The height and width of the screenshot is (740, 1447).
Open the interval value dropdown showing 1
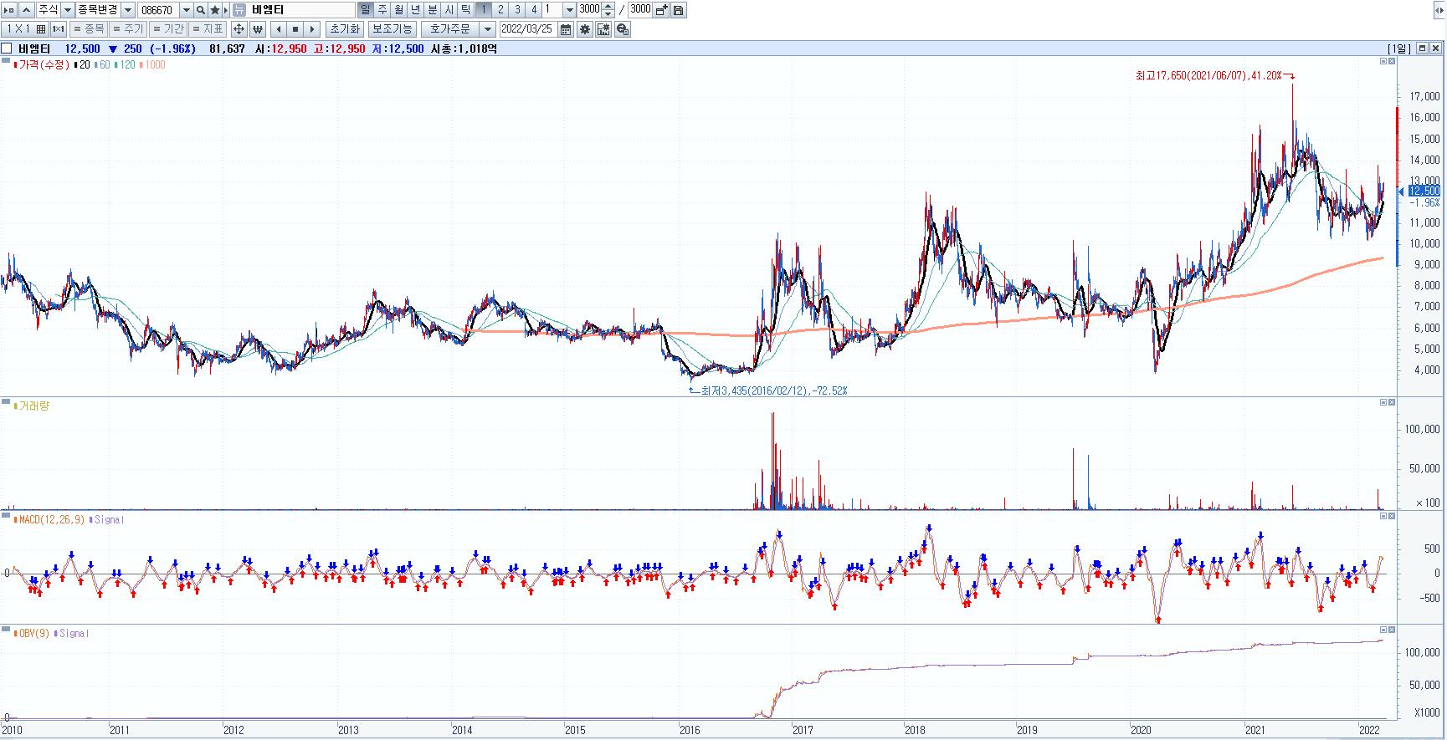coord(570,10)
